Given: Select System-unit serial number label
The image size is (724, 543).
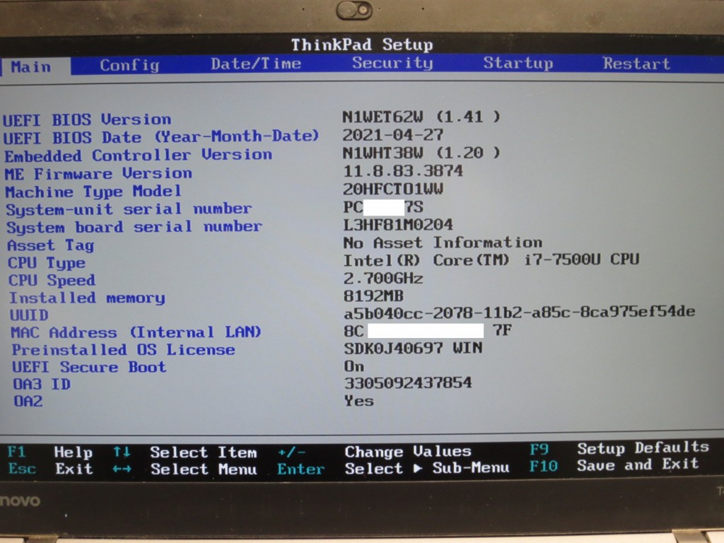Looking at the screenshot, I should (129, 209).
